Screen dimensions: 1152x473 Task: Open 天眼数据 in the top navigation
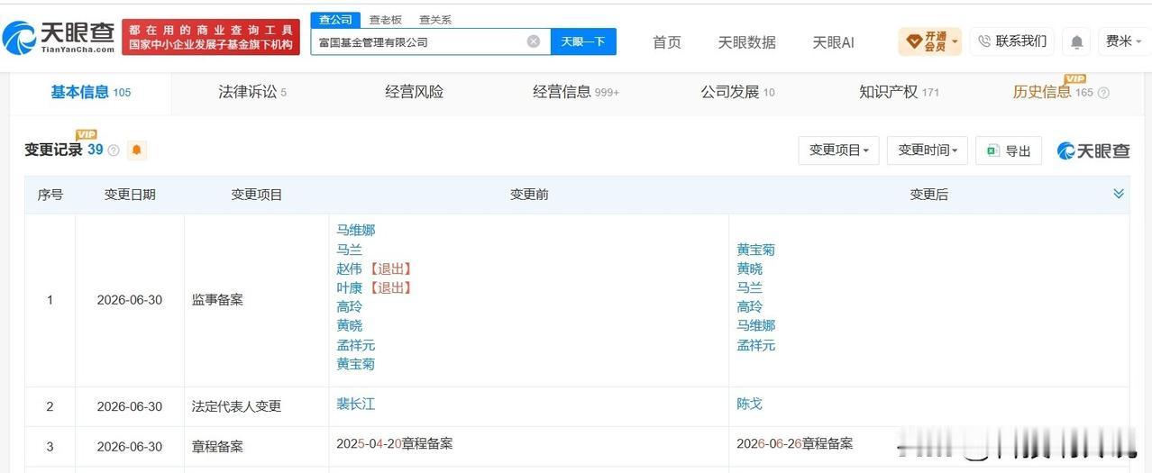coord(746,41)
